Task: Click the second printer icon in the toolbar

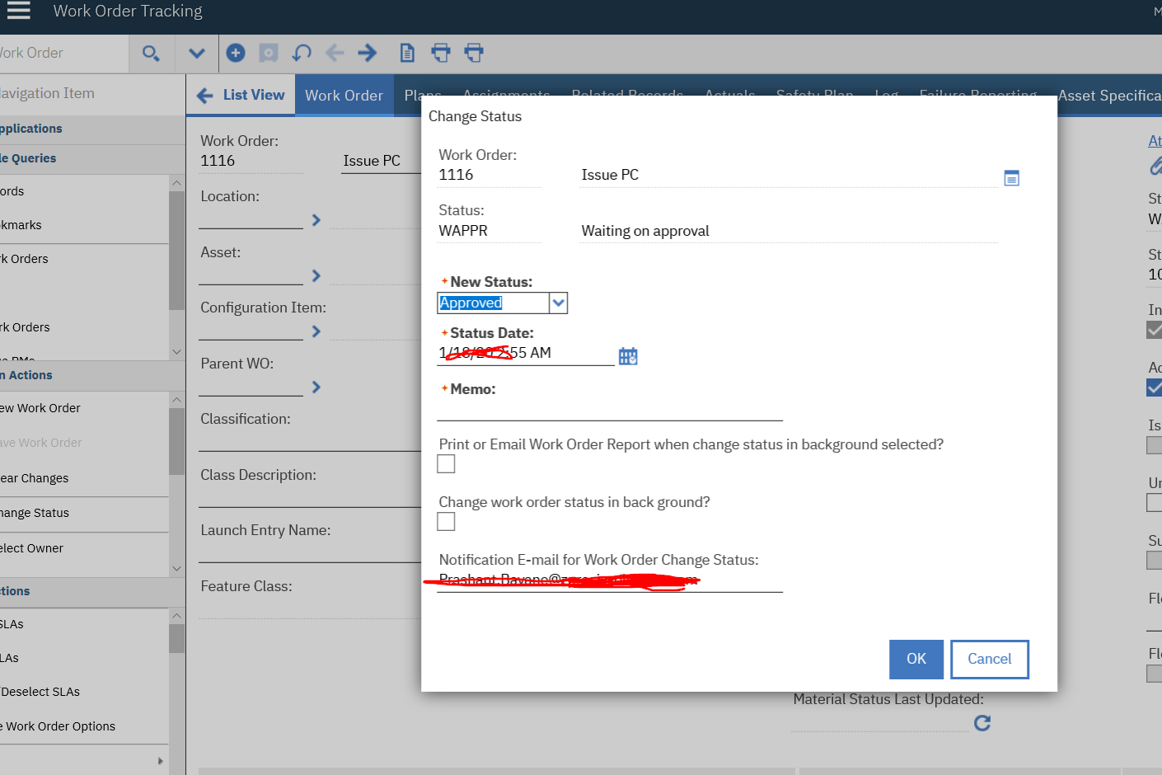Action: pyautogui.click(x=474, y=52)
